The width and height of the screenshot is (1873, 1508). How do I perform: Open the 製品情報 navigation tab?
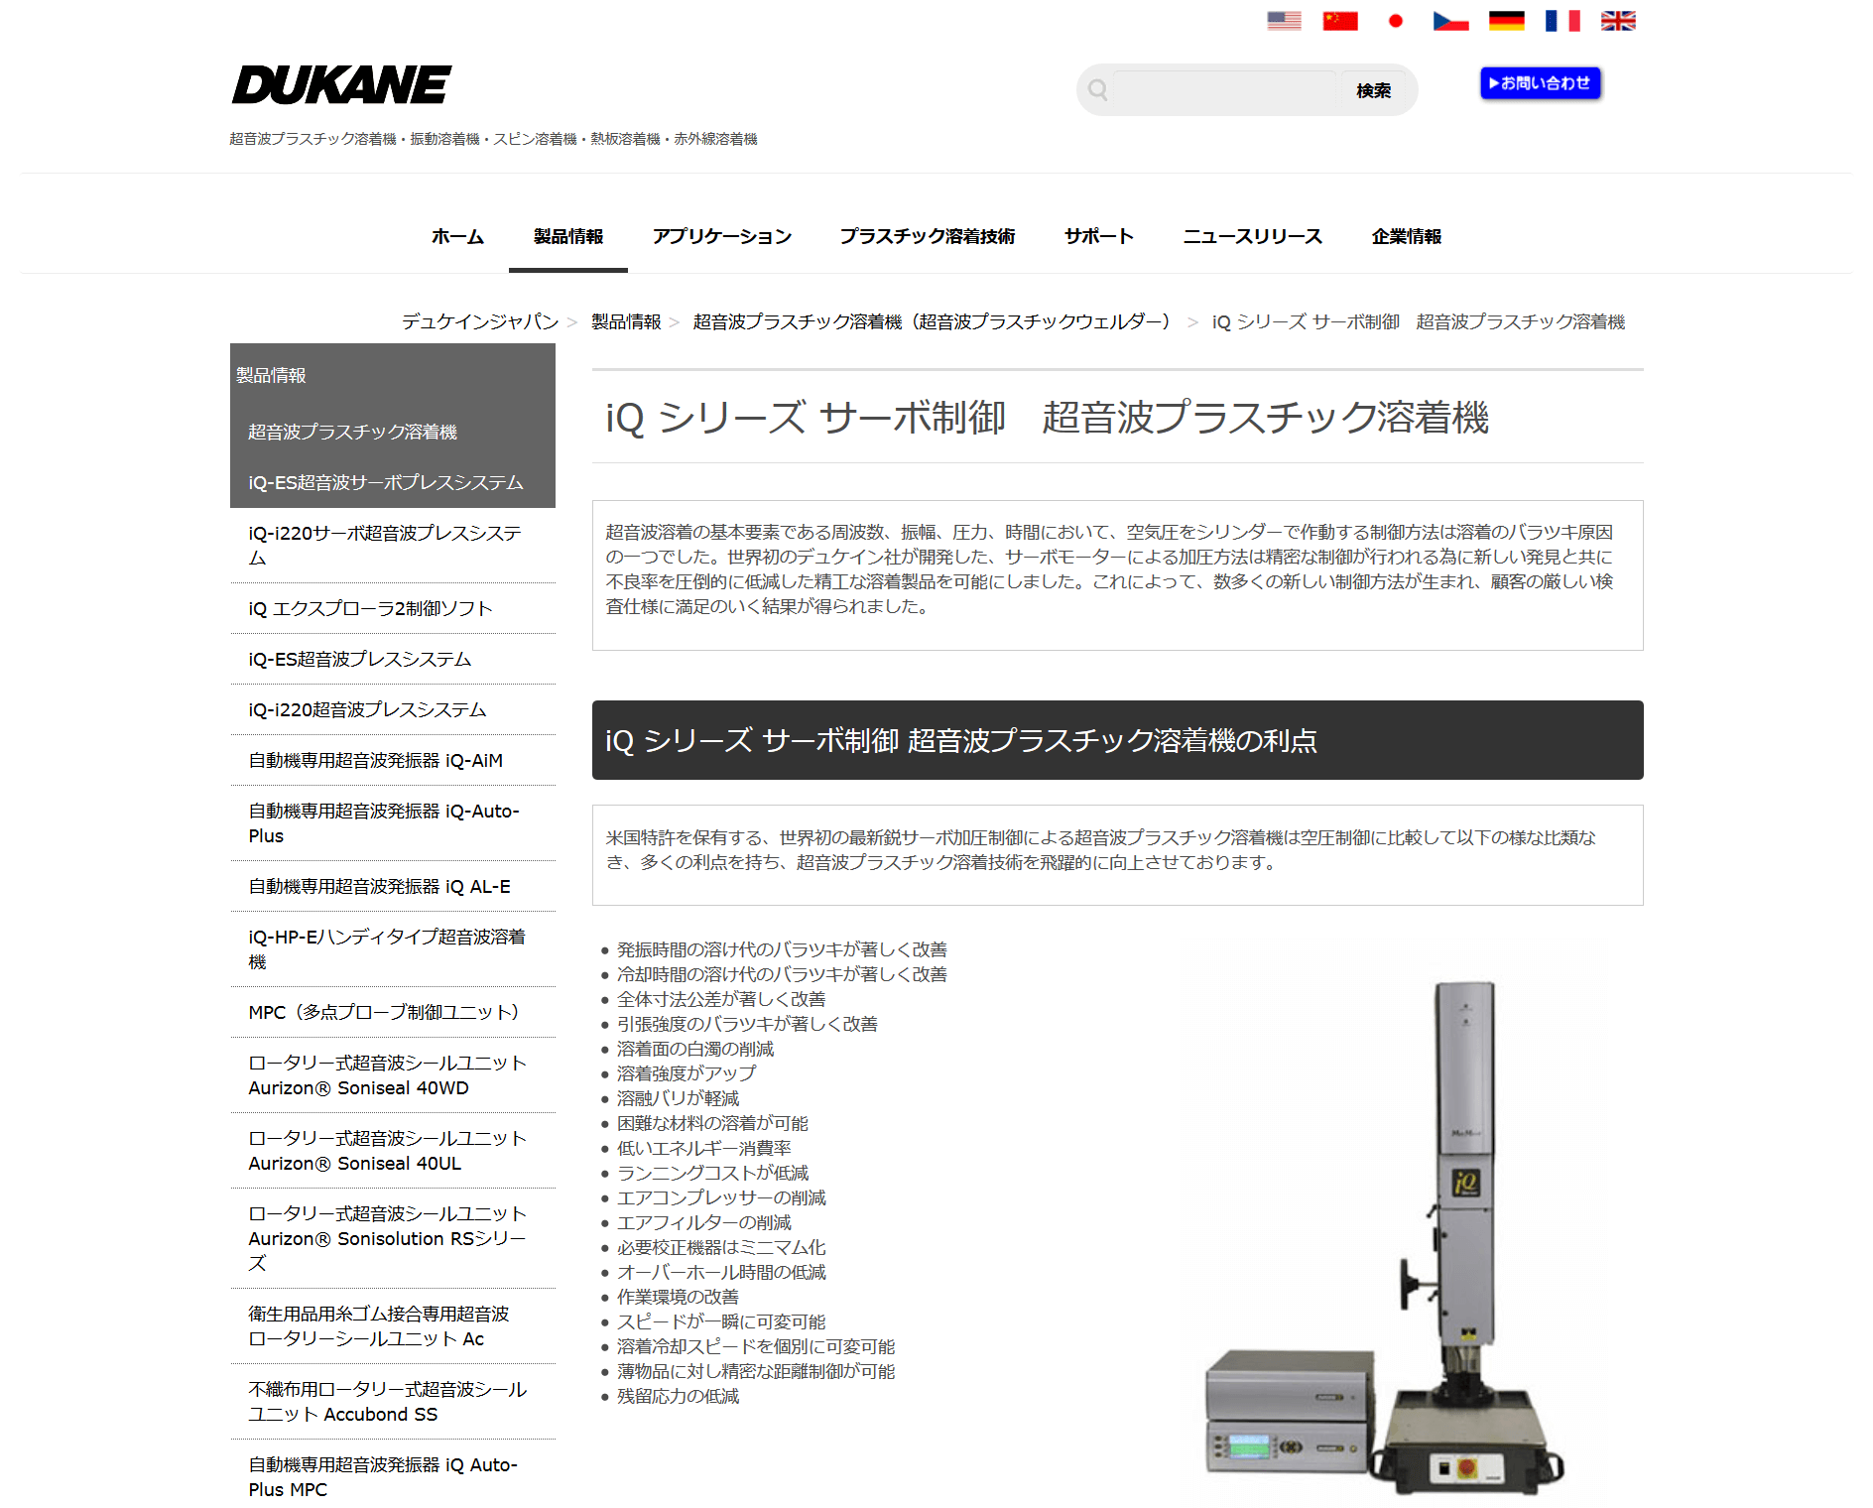click(567, 236)
